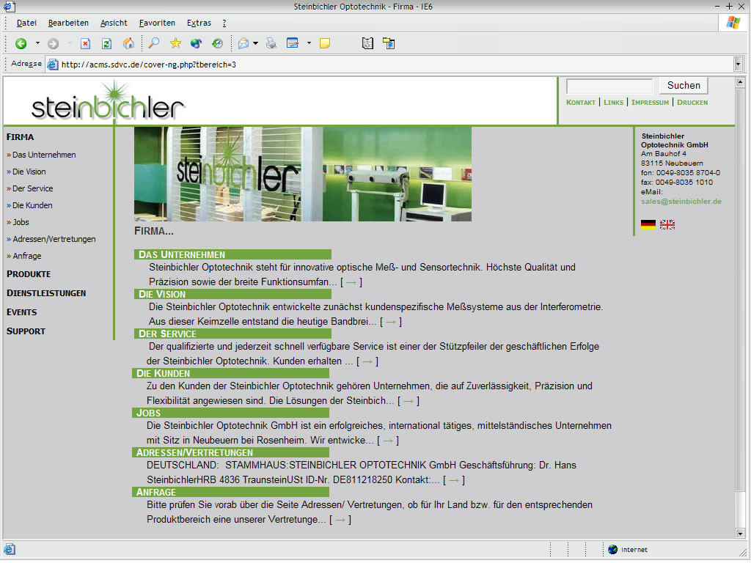The image size is (751, 563).
Task: Click the grey Forward arrow button
Action: pyautogui.click(x=53, y=43)
